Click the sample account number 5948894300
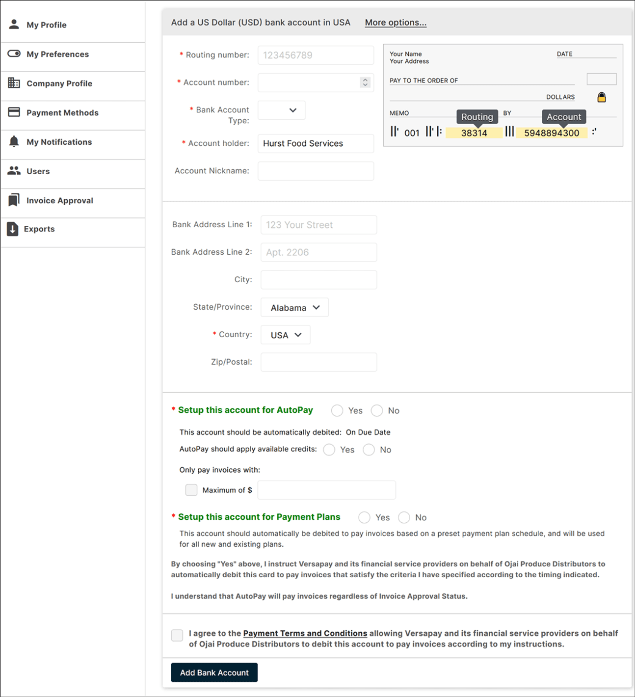Image resolution: width=635 pixels, height=697 pixels. click(552, 133)
